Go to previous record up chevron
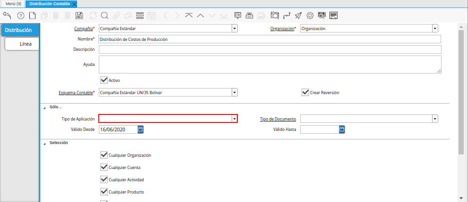The image size is (468, 202). click(200, 16)
